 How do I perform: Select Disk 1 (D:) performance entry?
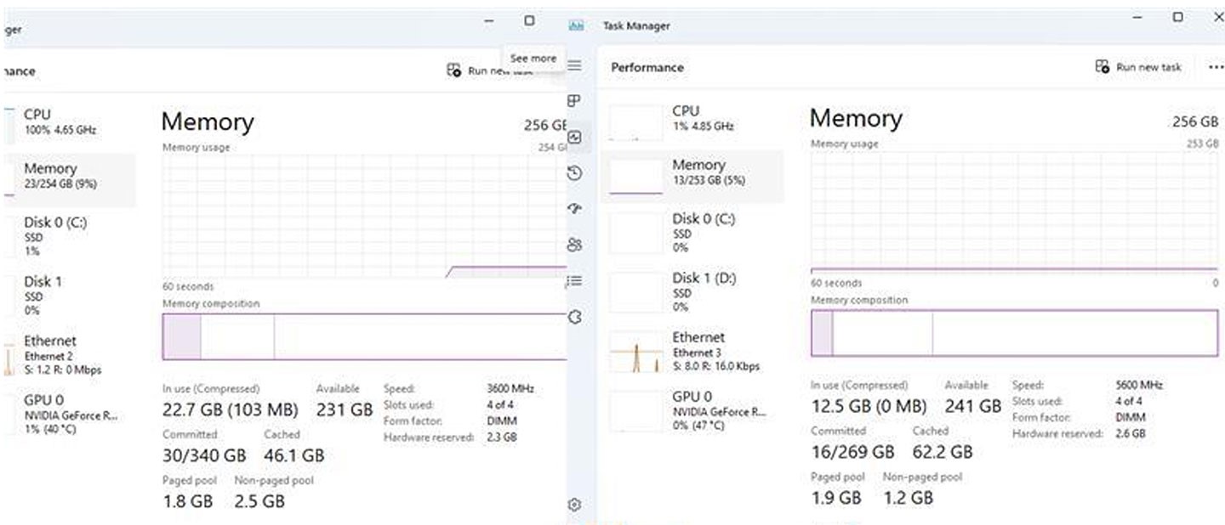pyautogui.click(x=692, y=291)
